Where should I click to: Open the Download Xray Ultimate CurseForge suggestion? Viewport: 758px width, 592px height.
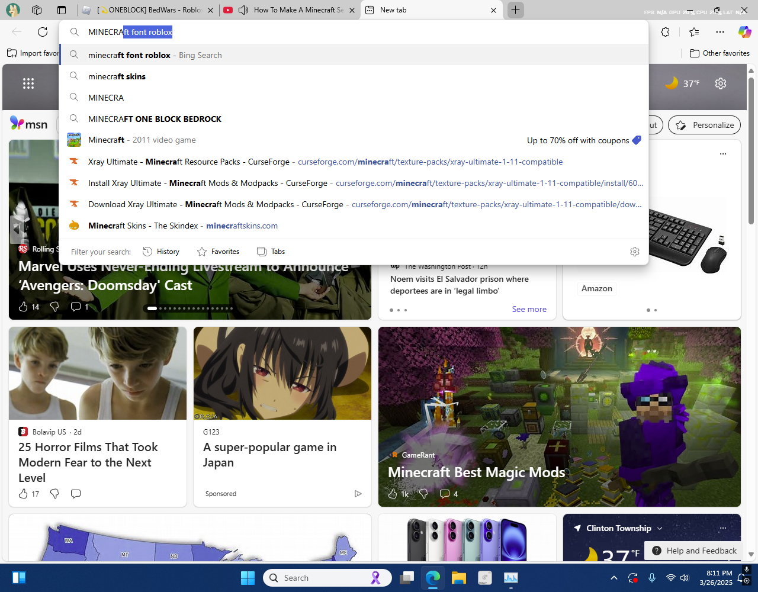(x=354, y=204)
